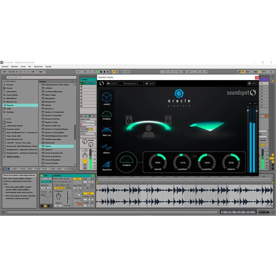Open the Crear menu
This screenshot has width=276, height=276.
pos(23,67)
